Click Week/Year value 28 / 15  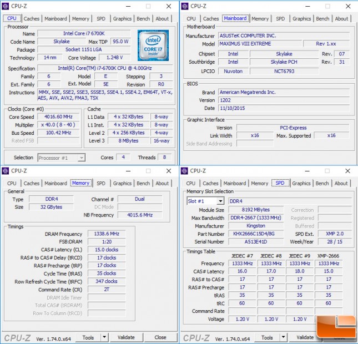tap(335, 242)
